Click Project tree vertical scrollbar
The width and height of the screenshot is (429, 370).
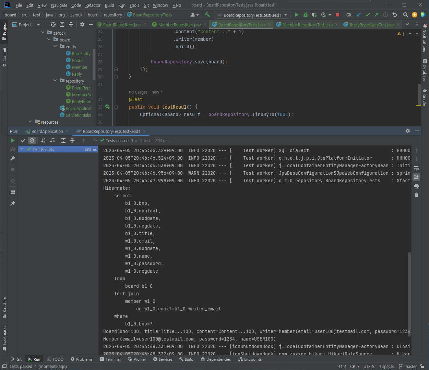pos(94,64)
